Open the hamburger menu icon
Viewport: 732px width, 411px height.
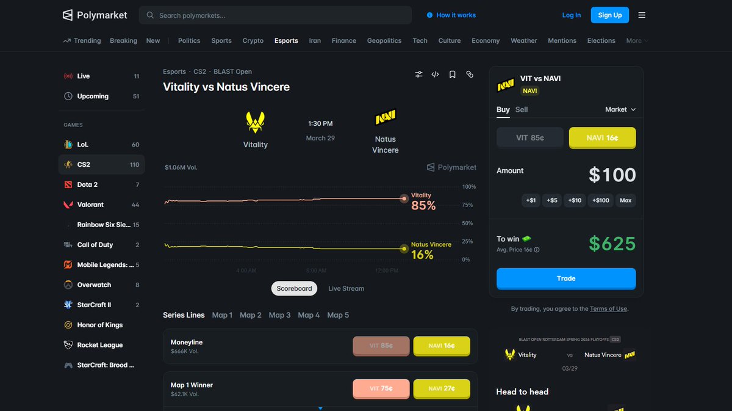642,15
